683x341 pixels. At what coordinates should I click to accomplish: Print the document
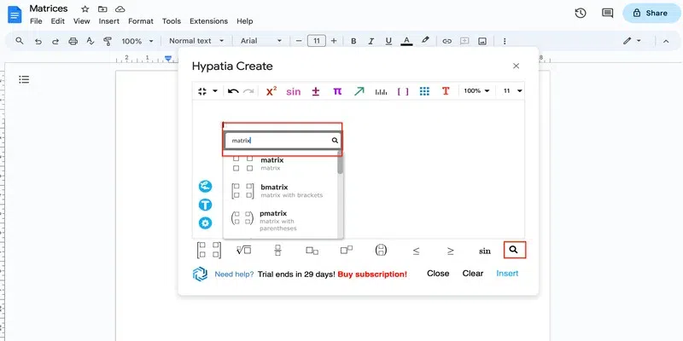coord(73,41)
